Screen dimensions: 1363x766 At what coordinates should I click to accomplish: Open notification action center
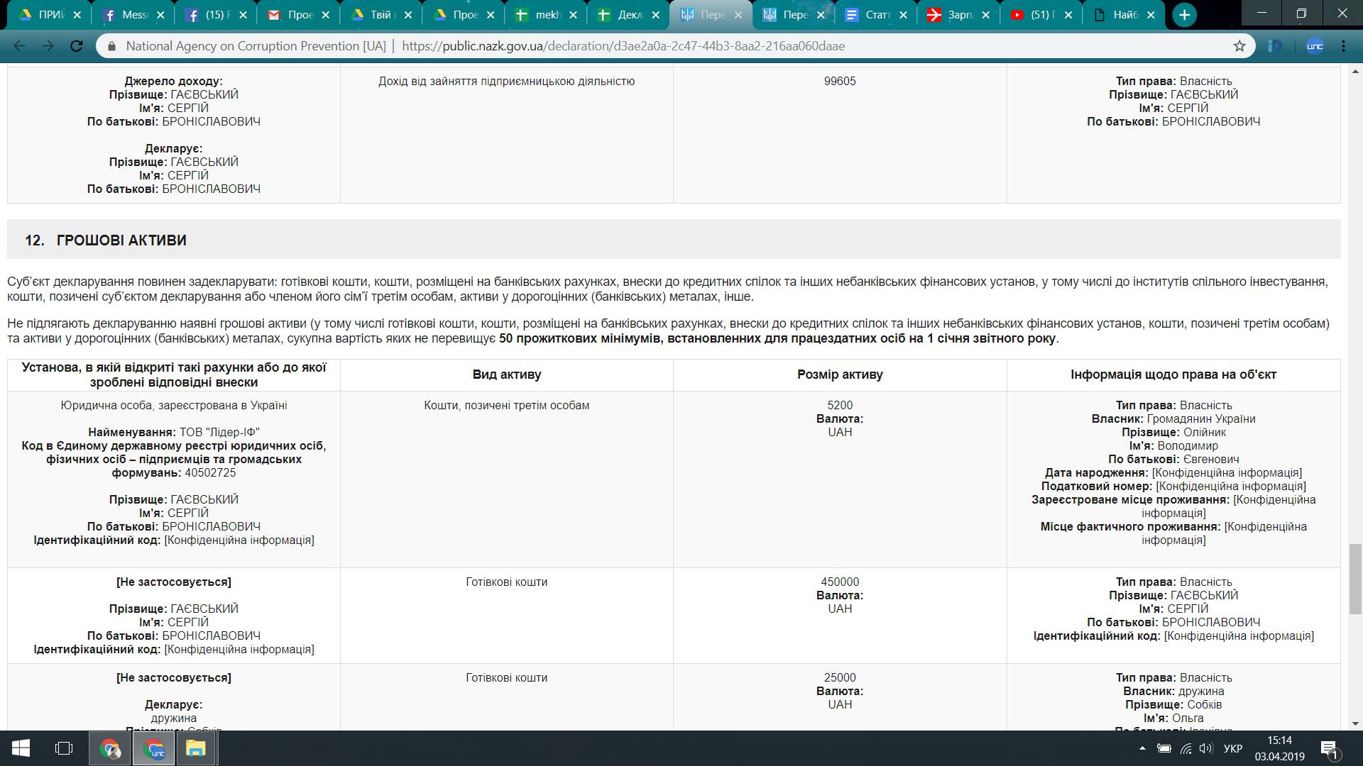[x=1330, y=748]
